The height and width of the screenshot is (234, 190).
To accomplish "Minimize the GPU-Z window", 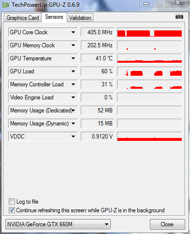I will [146, 3].
